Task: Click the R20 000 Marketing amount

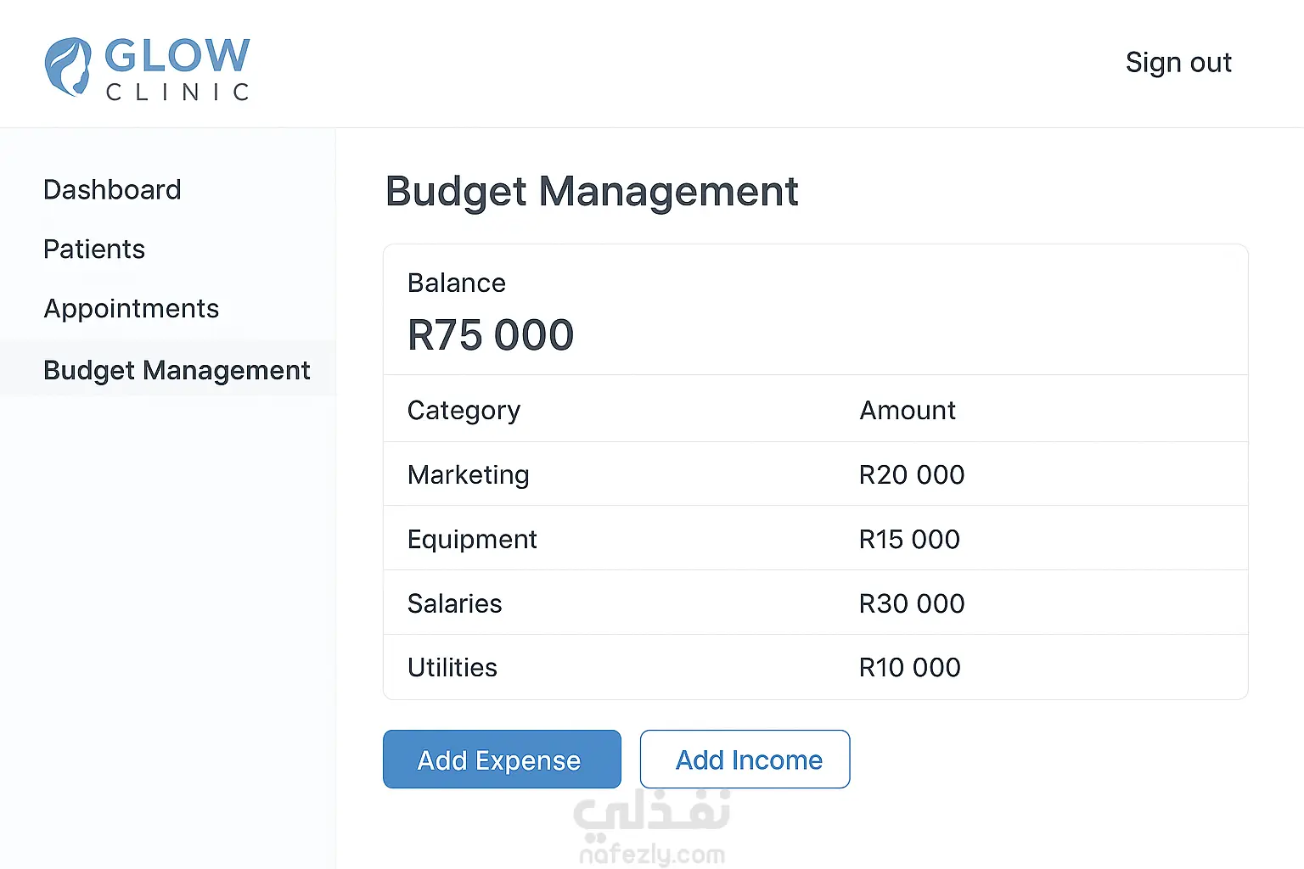Action: click(912, 474)
